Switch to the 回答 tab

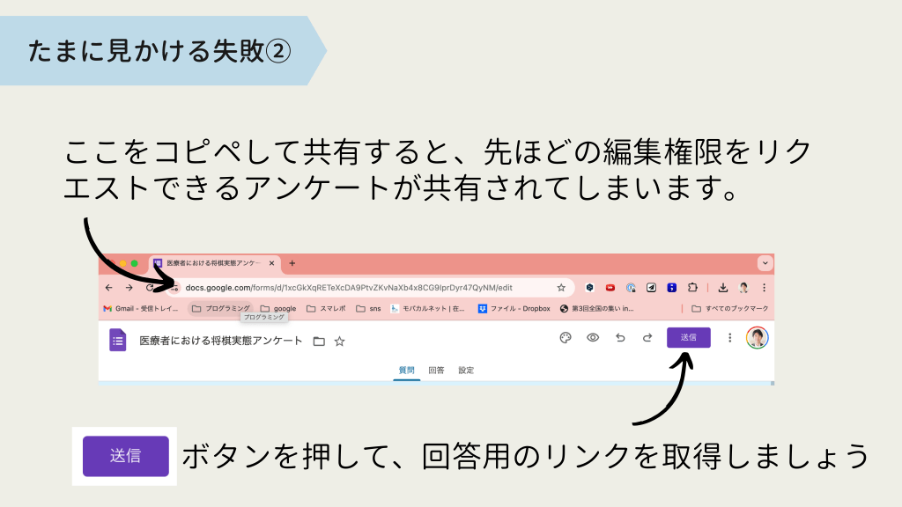coord(436,371)
